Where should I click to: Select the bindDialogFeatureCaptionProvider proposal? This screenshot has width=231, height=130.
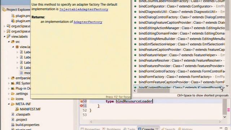(179, 22)
